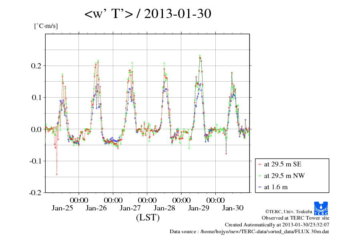Click "Observed at TERC Tower site" text
The width and height of the screenshot is (337, 238).
tap(295, 218)
